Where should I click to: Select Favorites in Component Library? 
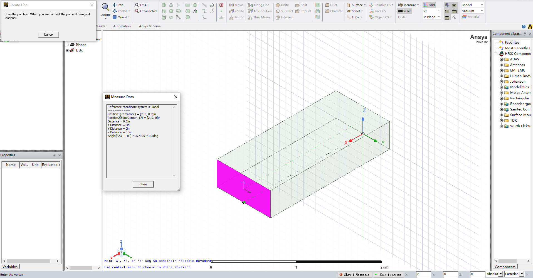(512, 43)
